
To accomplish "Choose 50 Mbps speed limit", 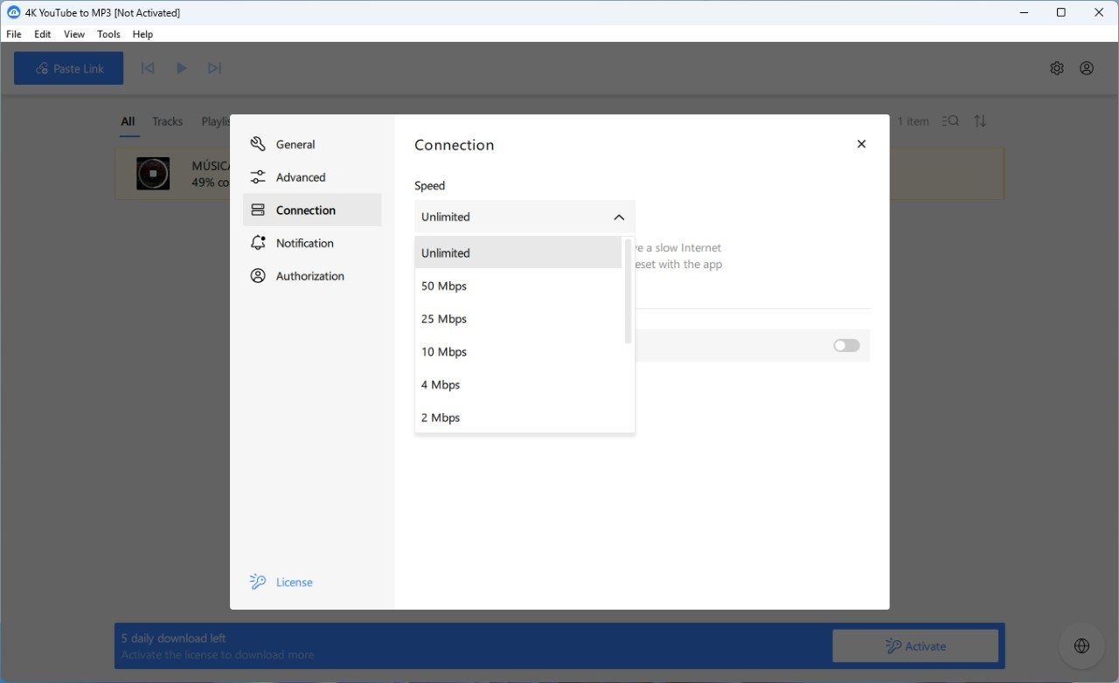I will (x=518, y=286).
